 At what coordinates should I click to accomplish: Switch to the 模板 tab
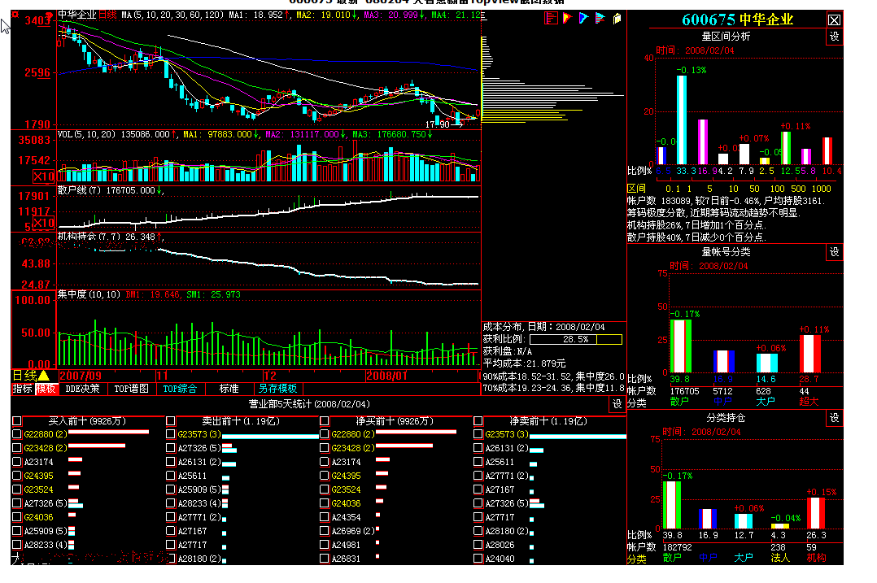46,389
